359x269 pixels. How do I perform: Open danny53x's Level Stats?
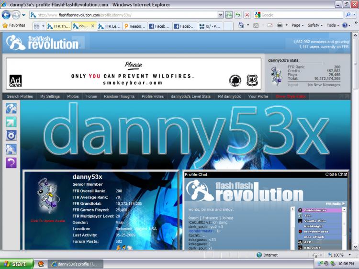(x=191, y=96)
